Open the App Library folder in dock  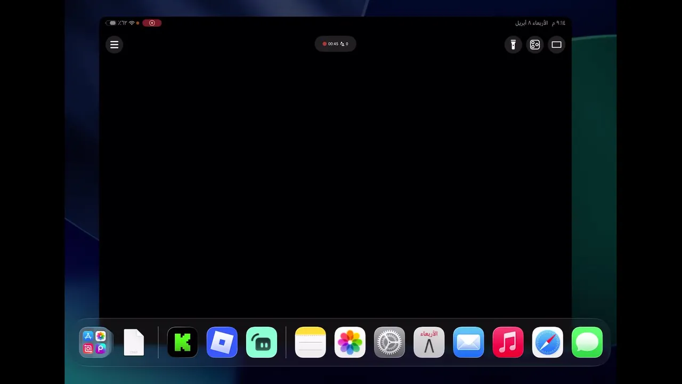tap(95, 342)
